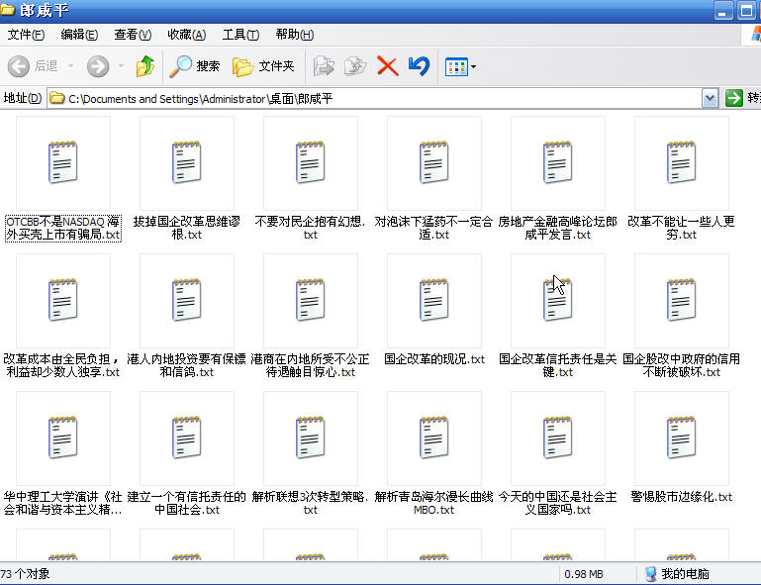
Task: Select 国企改革信托责任是关键.txt file icon
Action: [x=558, y=300]
